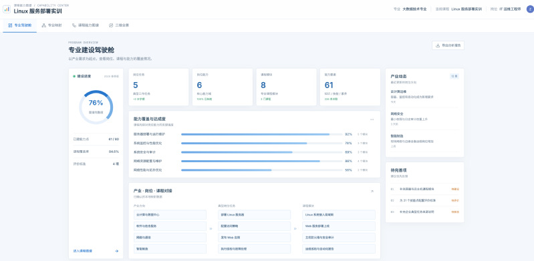The image size is (534, 261).
Task: Click the 专业驾驶舱 tab icon
Action: pyautogui.click(x=10, y=25)
